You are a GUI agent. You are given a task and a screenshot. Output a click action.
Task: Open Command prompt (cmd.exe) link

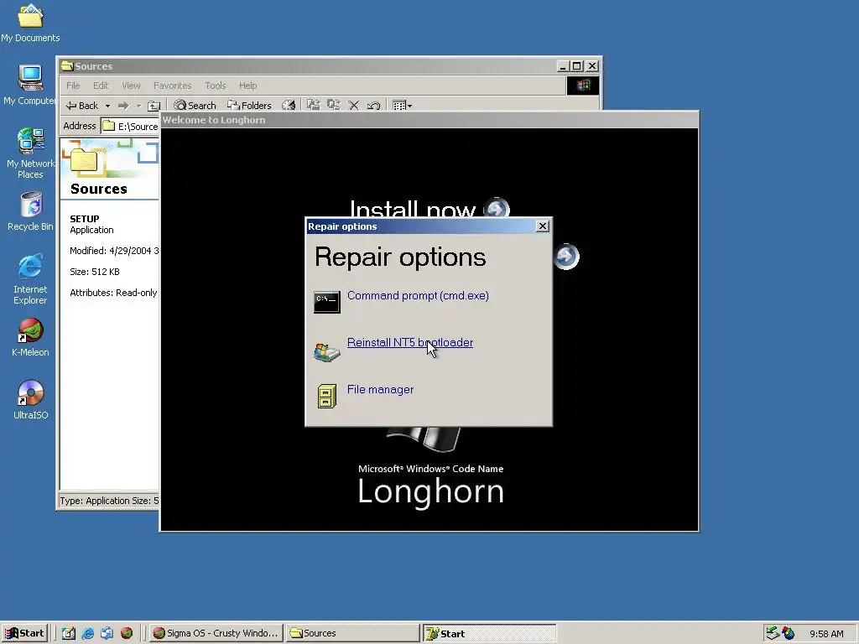click(418, 296)
